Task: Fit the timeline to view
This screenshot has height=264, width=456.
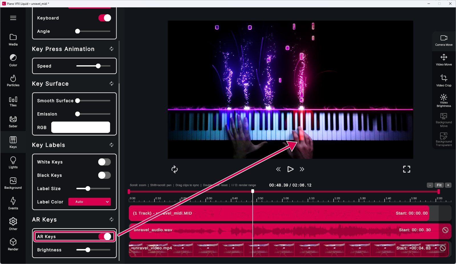Action: click(x=439, y=185)
